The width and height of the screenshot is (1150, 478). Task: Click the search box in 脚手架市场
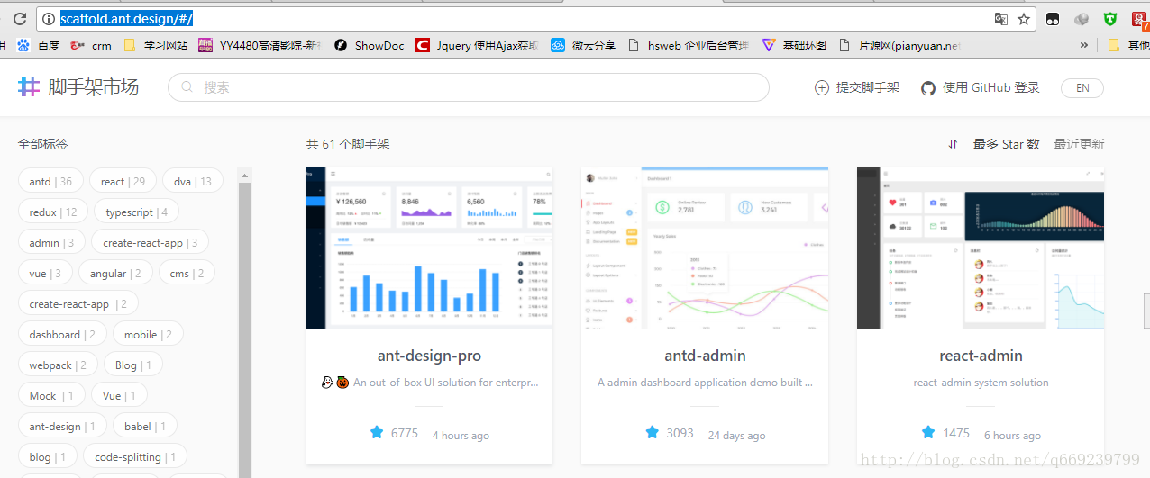coord(469,87)
